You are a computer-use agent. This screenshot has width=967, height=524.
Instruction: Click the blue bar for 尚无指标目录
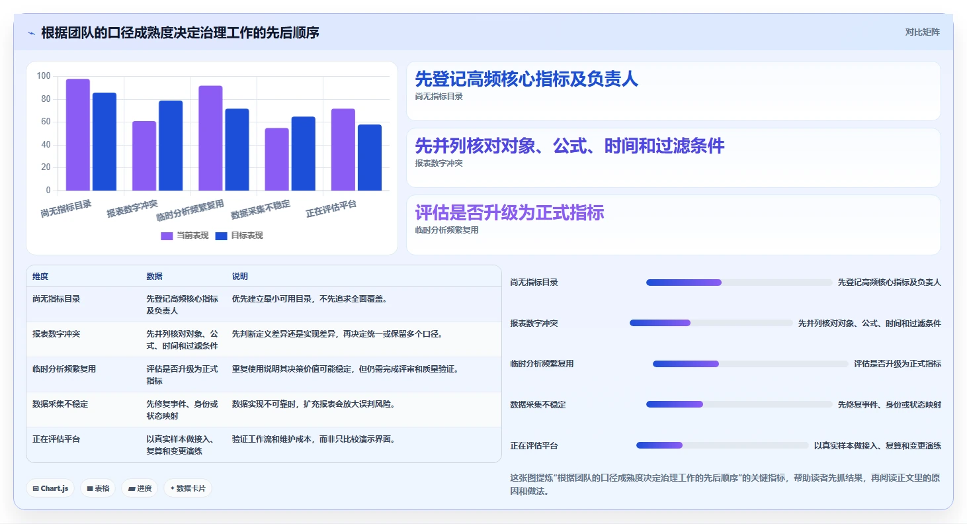click(x=105, y=142)
